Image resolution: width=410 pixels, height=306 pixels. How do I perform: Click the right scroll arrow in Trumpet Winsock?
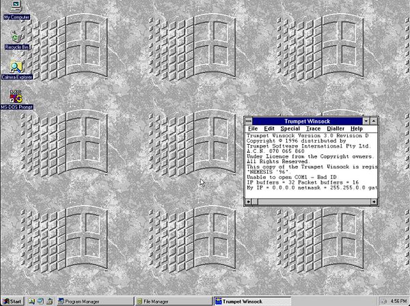point(374,201)
